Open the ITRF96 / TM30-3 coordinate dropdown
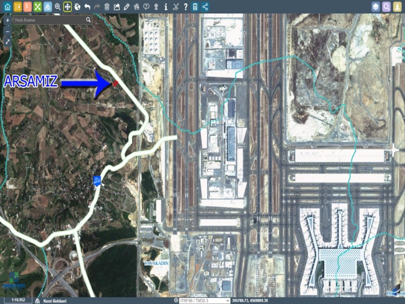Image resolution: width=405 pixels, height=304 pixels. [205, 301]
